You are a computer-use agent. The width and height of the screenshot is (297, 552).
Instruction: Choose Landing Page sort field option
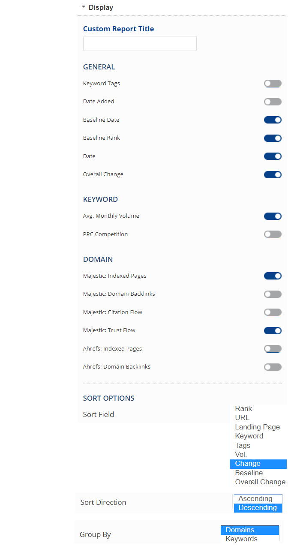[257, 427]
